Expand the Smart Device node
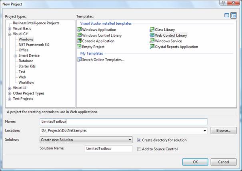This screenshot has width=242, height=171. [x=15, y=56]
